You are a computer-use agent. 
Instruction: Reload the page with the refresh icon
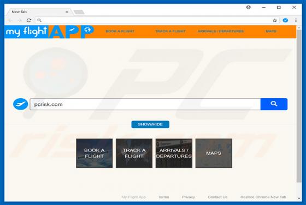pos(29,20)
